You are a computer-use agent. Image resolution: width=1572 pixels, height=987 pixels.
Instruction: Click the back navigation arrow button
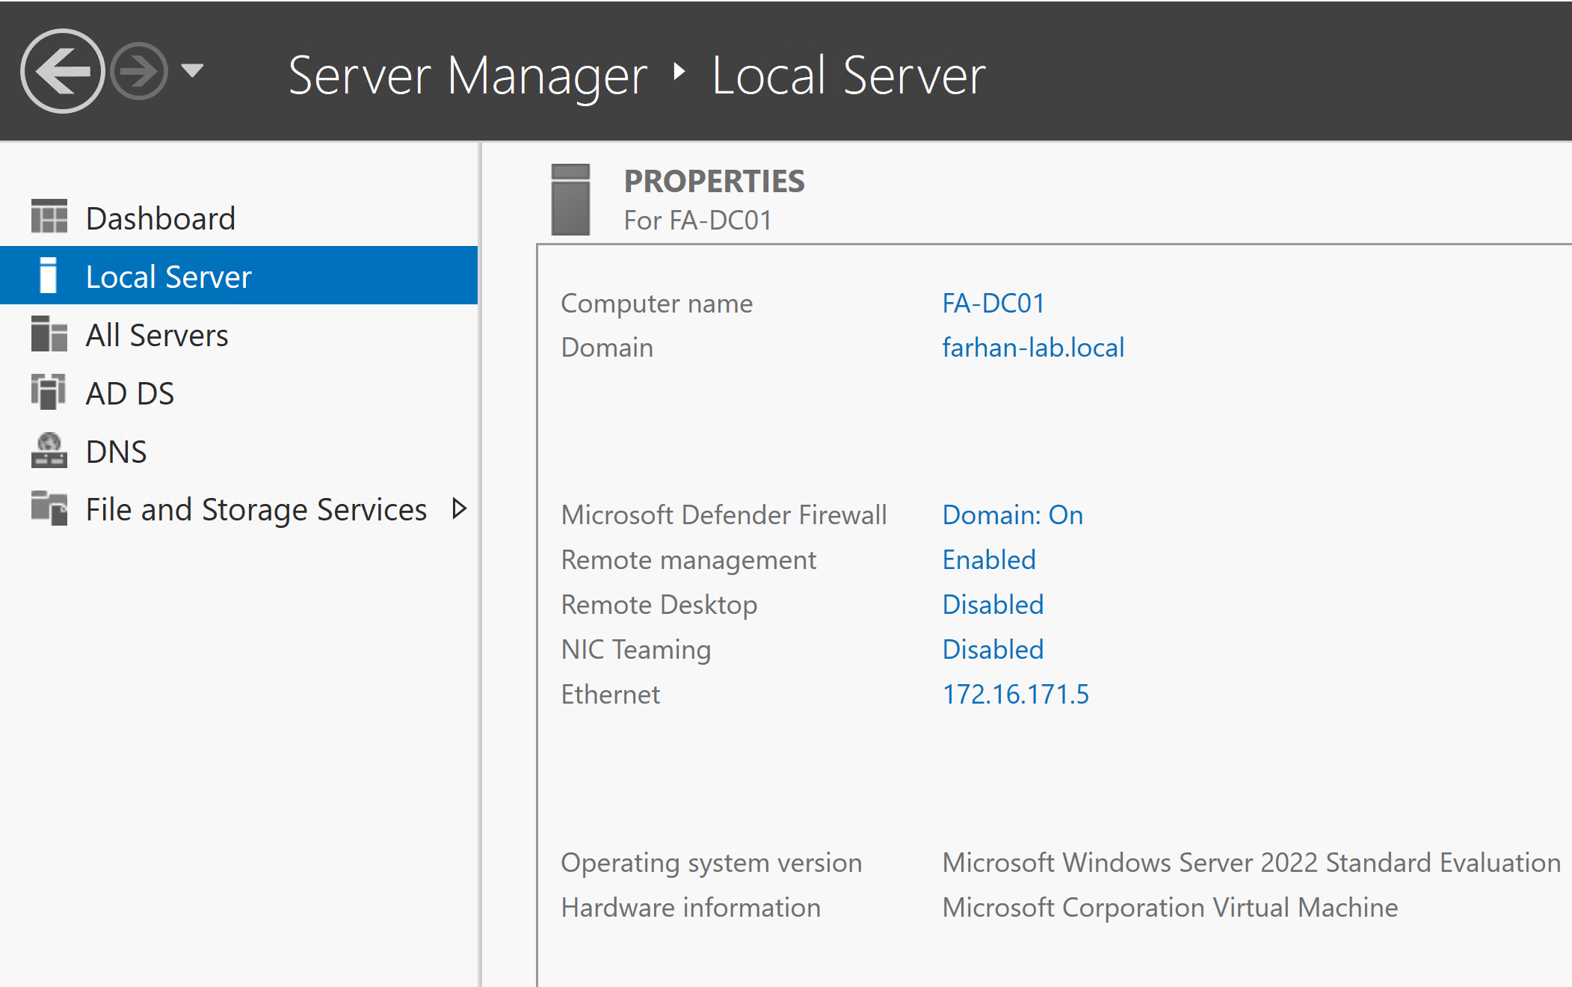[x=63, y=72]
